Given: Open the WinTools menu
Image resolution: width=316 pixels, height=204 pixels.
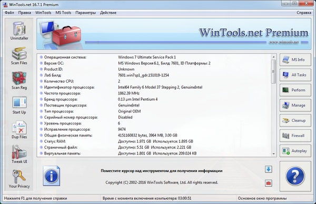Looking at the screenshot, I should 43,13.
